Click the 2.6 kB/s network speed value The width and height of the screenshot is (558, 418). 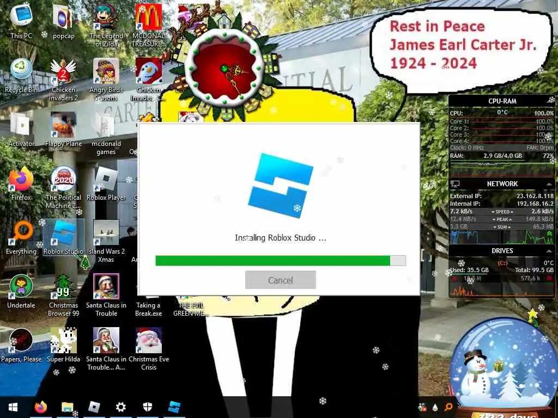point(542,212)
